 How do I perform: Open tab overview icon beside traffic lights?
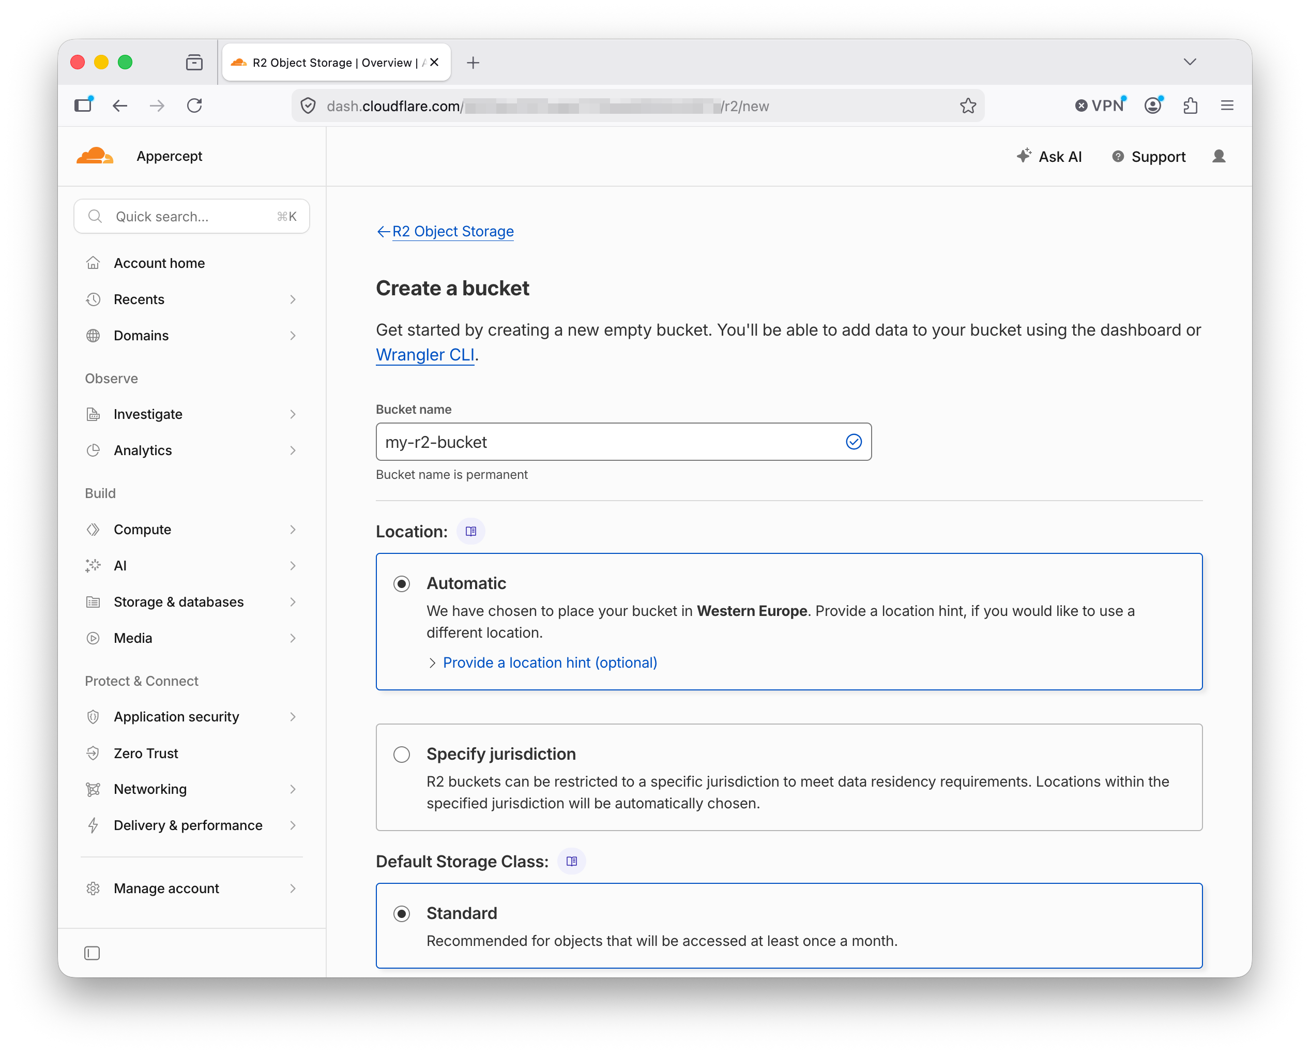(x=194, y=62)
